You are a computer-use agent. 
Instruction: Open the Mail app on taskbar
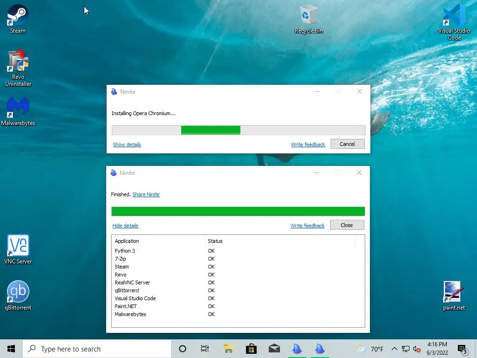point(274,349)
